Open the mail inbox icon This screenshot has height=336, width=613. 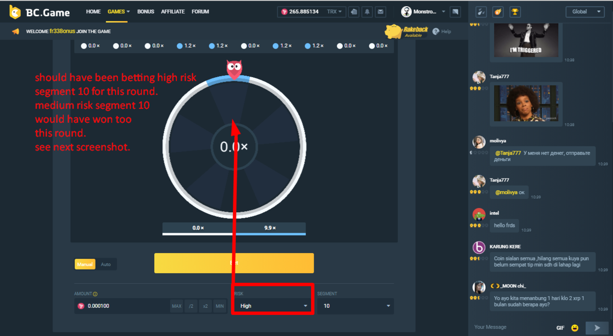[x=380, y=12]
